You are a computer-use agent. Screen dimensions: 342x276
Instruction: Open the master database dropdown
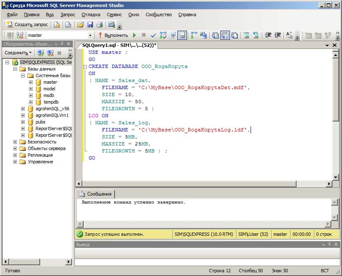tap(90, 36)
